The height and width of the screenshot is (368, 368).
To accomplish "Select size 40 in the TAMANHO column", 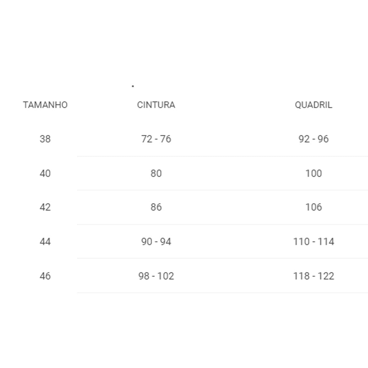I will coord(45,173).
